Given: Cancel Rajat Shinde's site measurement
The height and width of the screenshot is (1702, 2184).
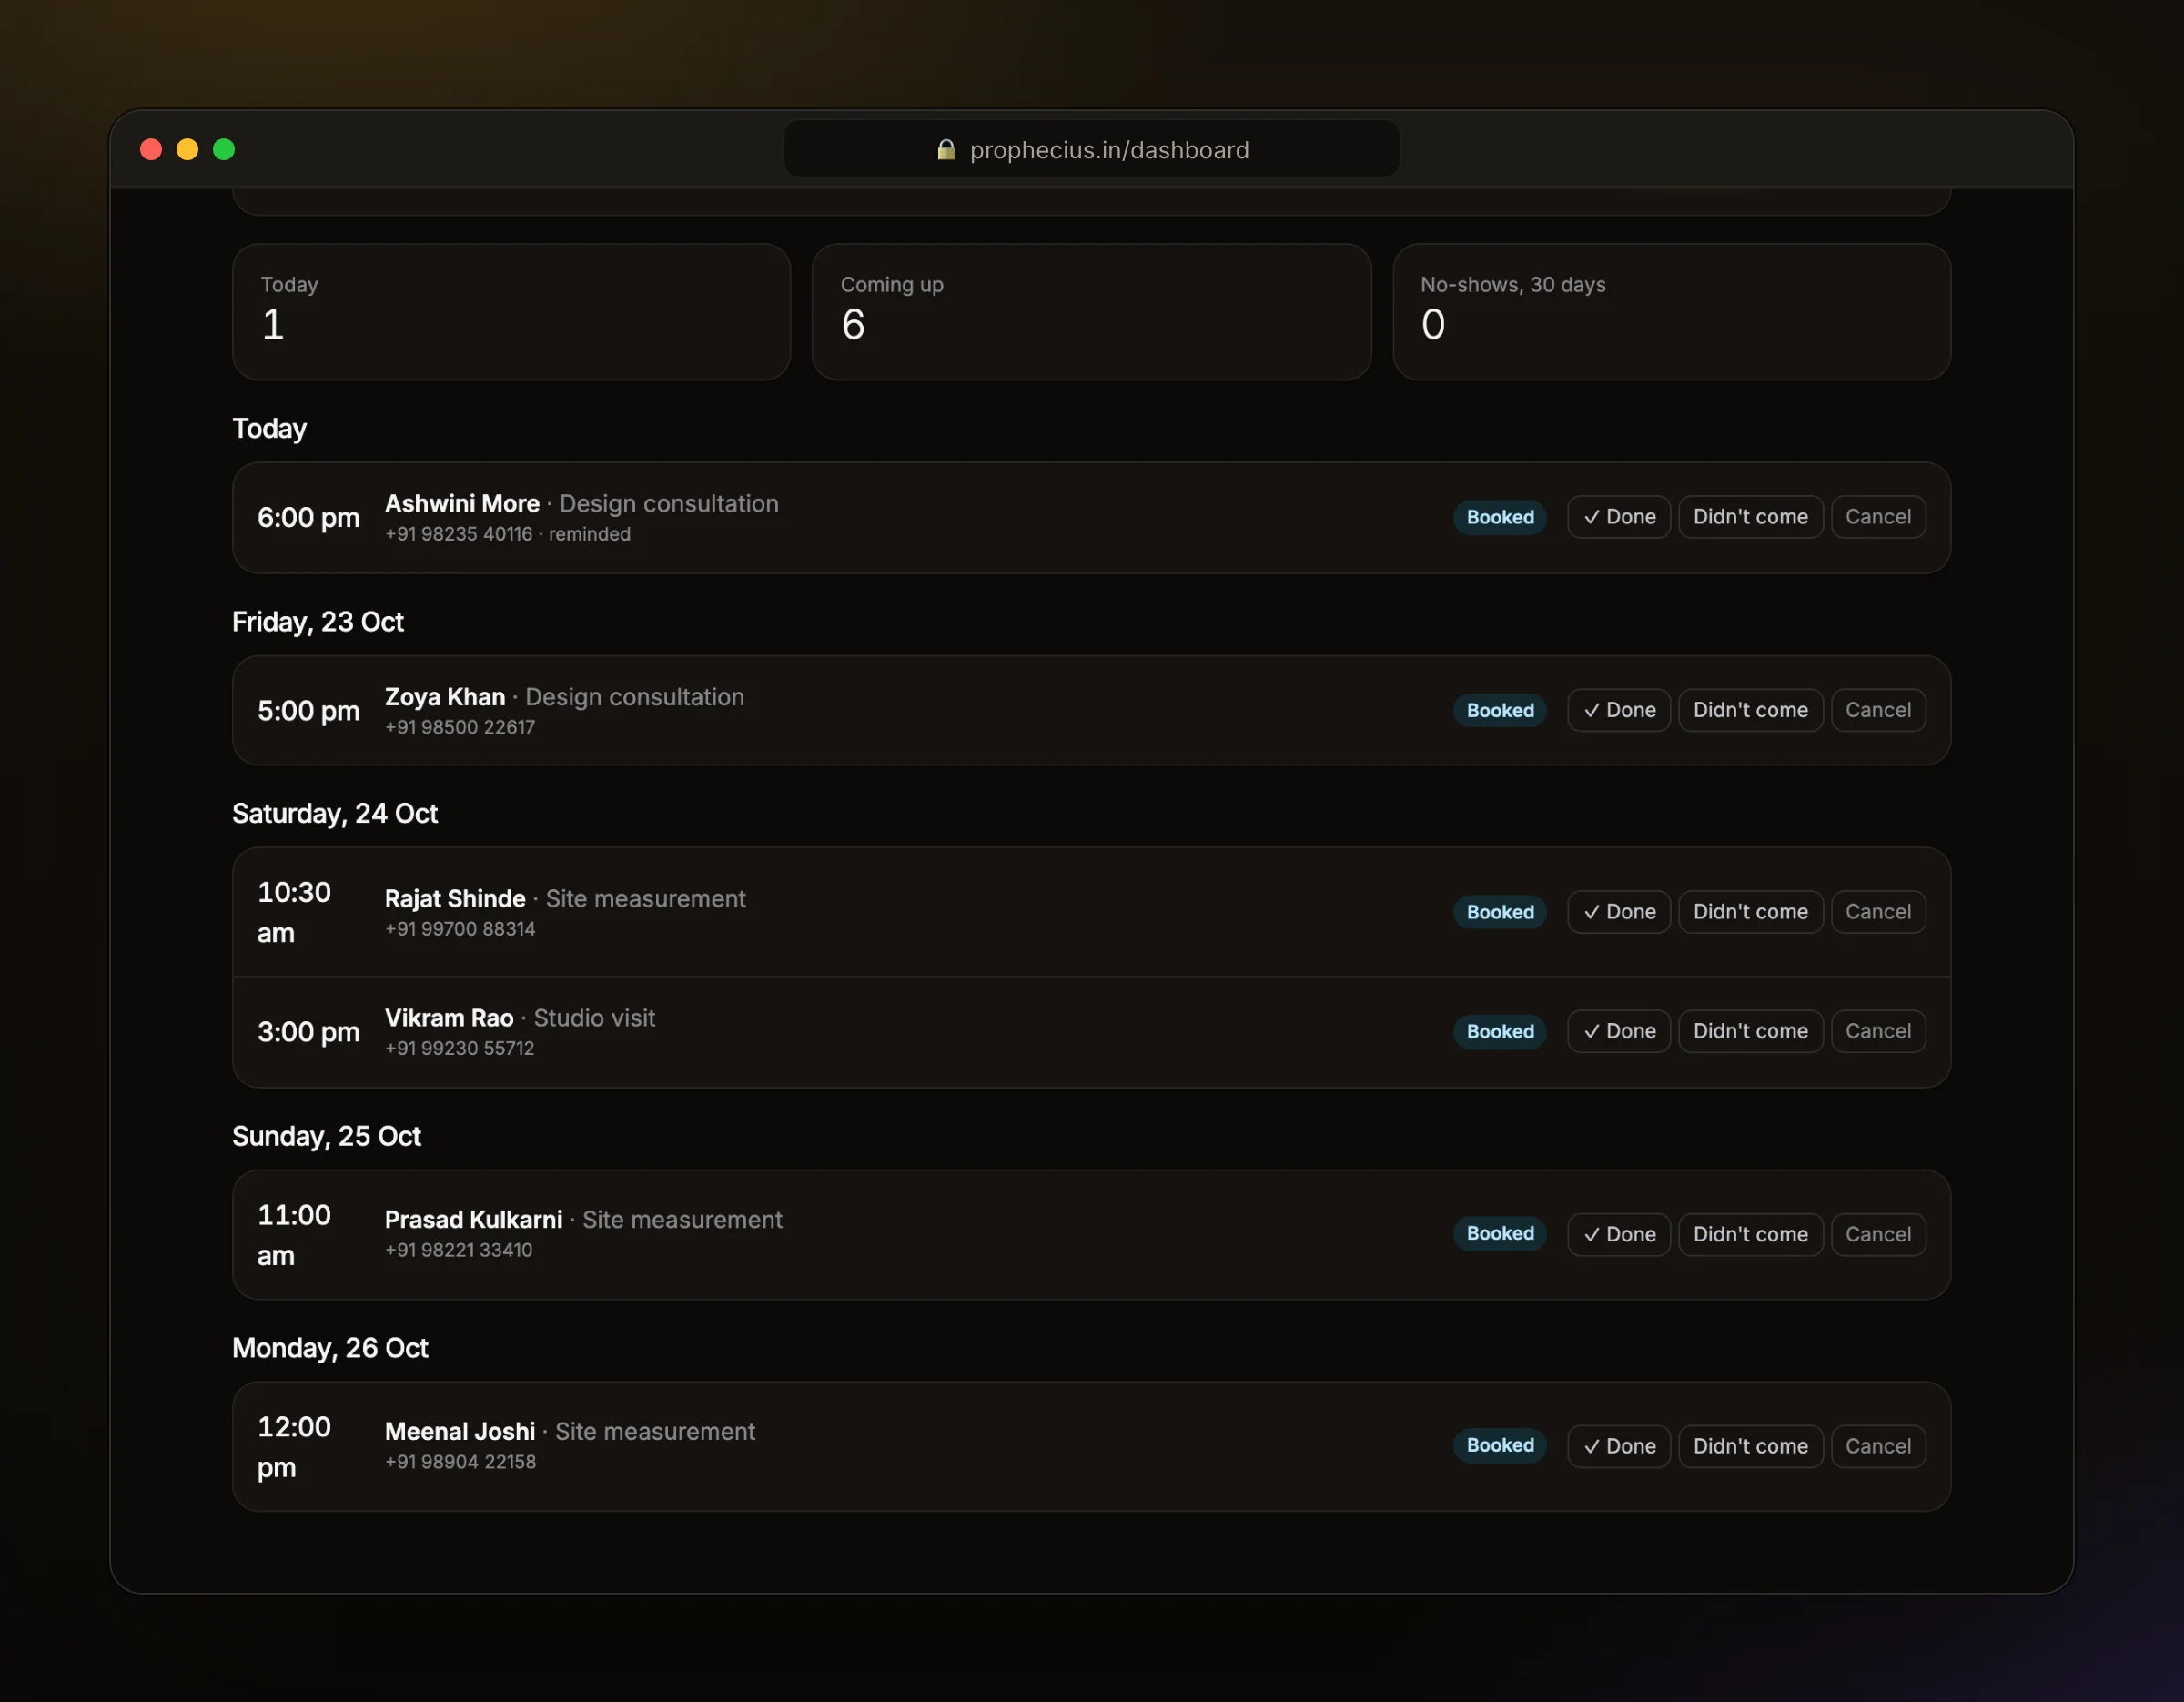Looking at the screenshot, I should 1877,912.
